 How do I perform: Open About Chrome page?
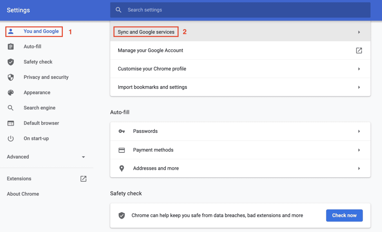click(23, 194)
